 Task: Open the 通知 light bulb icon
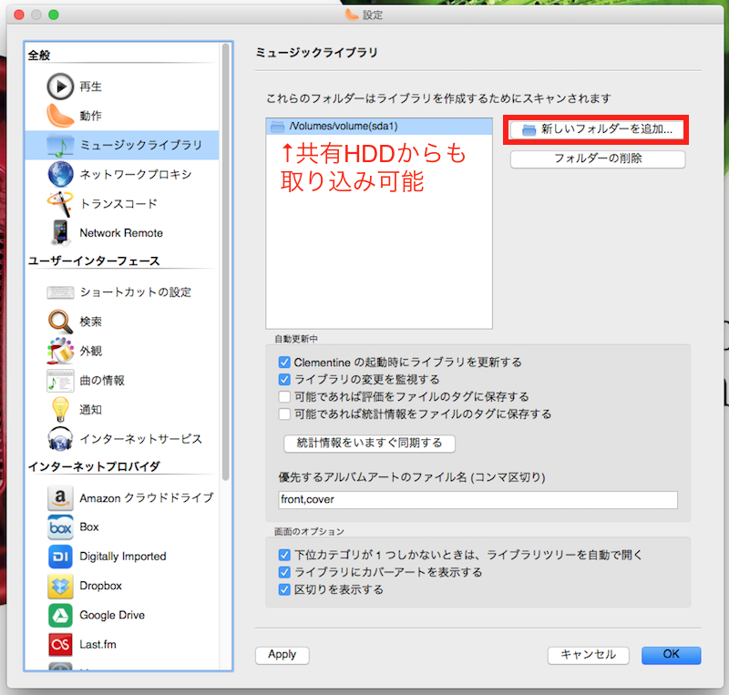click(60, 409)
